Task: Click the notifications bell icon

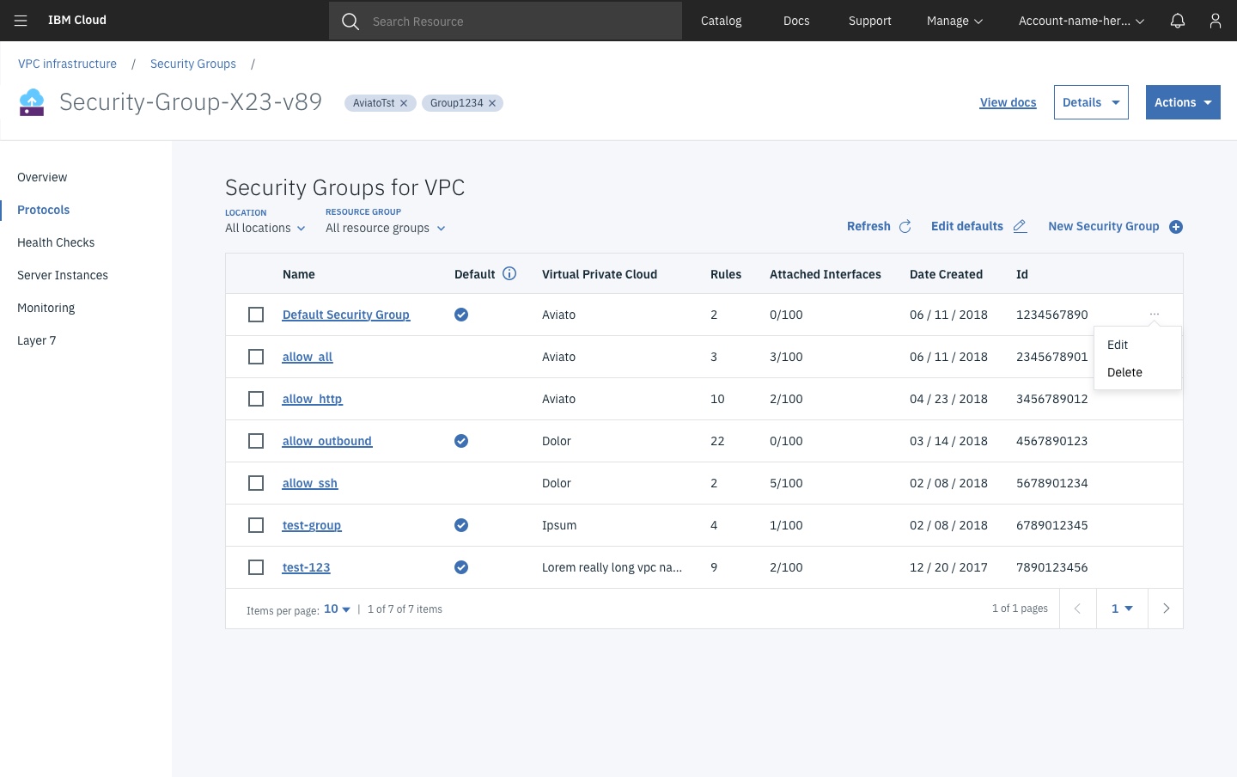Action: (1178, 20)
